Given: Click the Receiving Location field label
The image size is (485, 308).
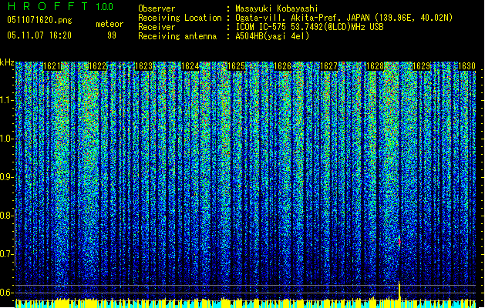Looking at the screenshot, I should [x=180, y=18].
